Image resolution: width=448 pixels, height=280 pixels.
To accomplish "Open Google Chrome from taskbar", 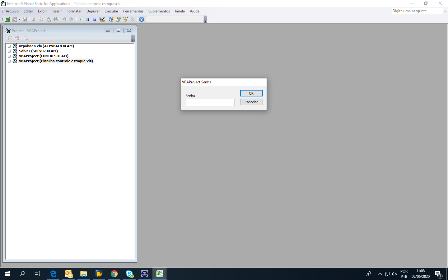I will click(x=114, y=274).
